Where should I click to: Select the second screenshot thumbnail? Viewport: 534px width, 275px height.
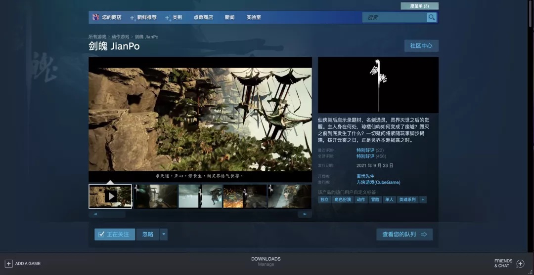click(155, 196)
